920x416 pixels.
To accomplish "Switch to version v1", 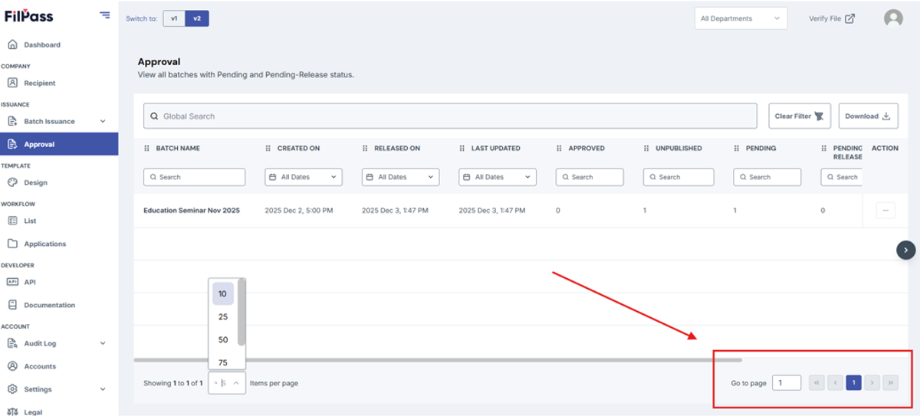I will click(174, 18).
